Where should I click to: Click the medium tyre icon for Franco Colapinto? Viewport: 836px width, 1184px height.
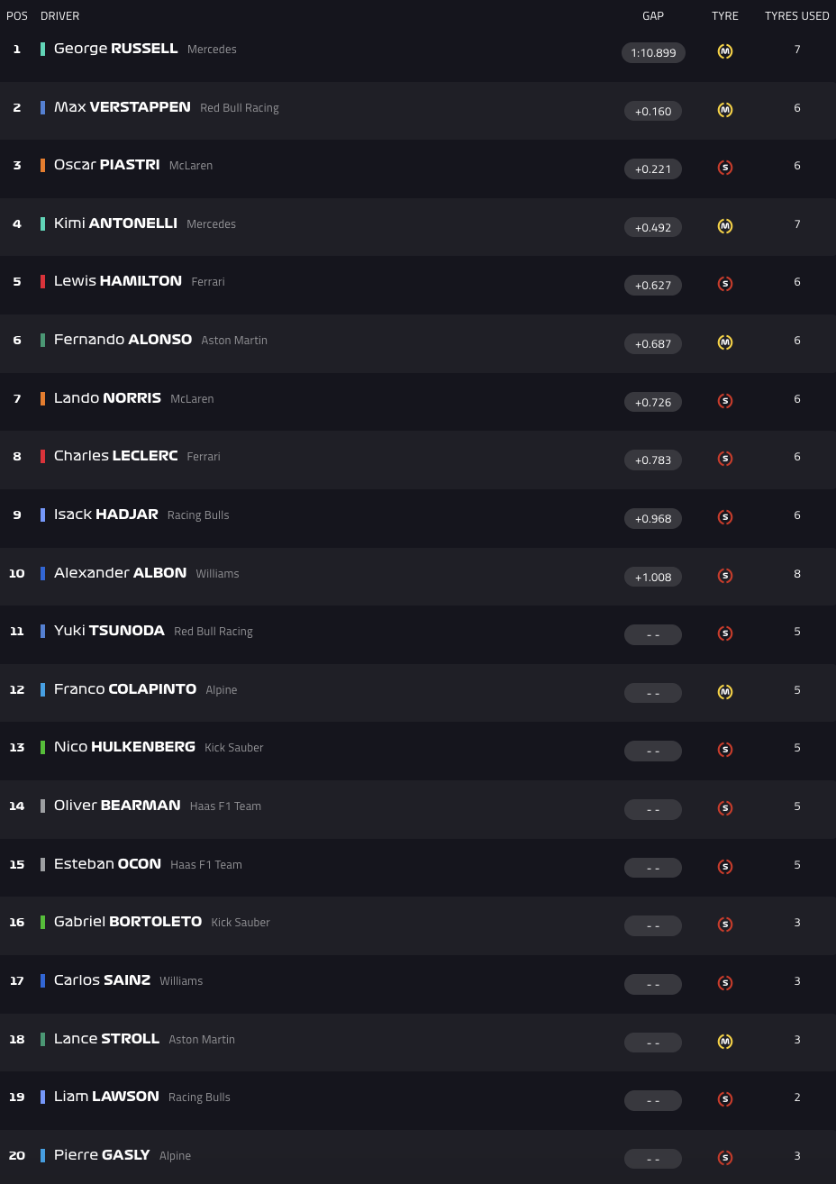coord(725,692)
